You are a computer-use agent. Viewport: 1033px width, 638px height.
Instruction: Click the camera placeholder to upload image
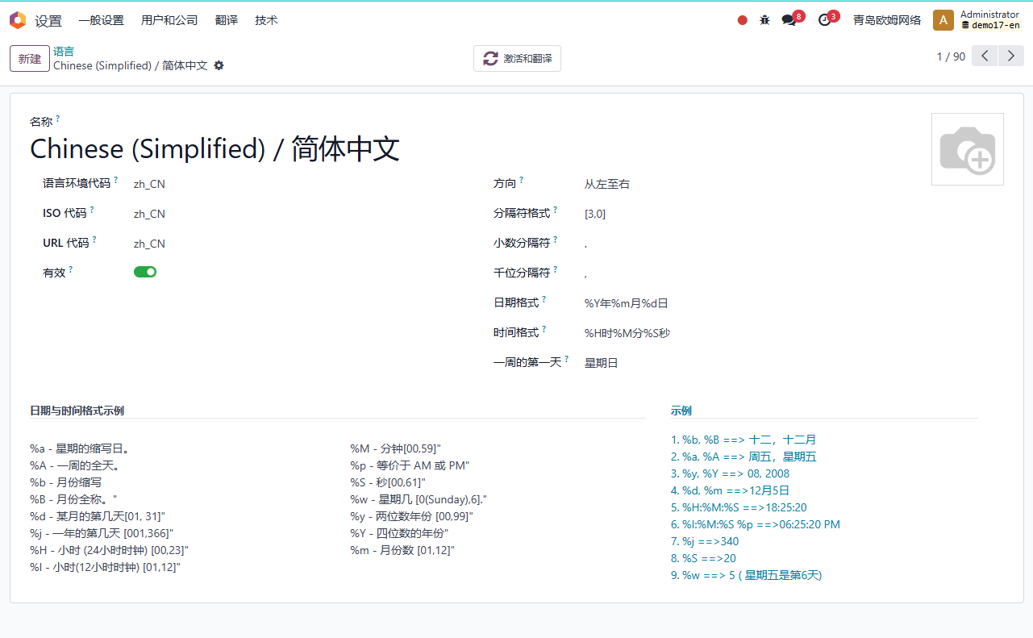tap(968, 149)
